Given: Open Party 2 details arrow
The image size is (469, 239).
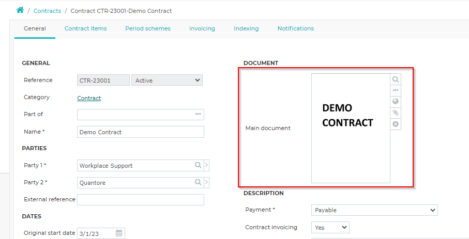Looking at the screenshot, I should pyautogui.click(x=206, y=182).
